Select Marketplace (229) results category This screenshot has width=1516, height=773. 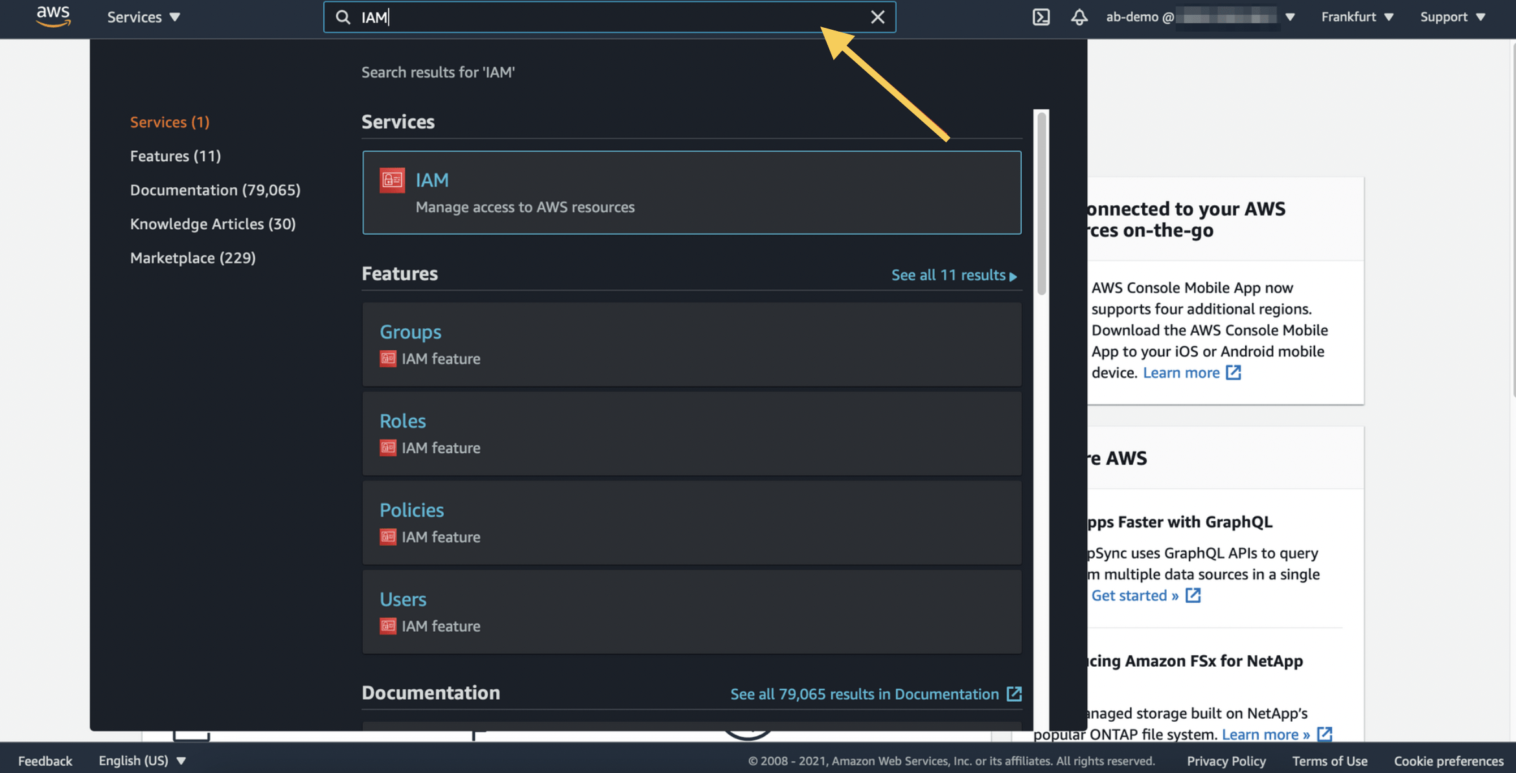[x=192, y=258]
